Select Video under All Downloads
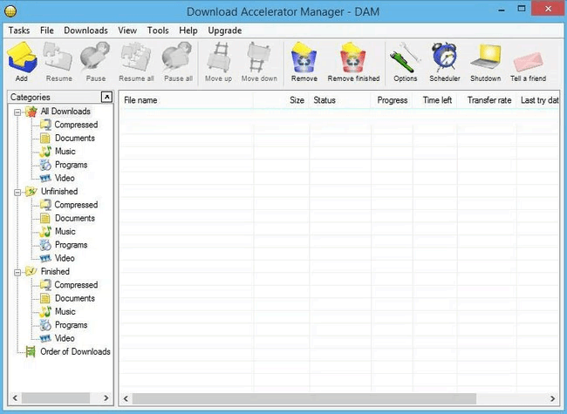 point(57,178)
